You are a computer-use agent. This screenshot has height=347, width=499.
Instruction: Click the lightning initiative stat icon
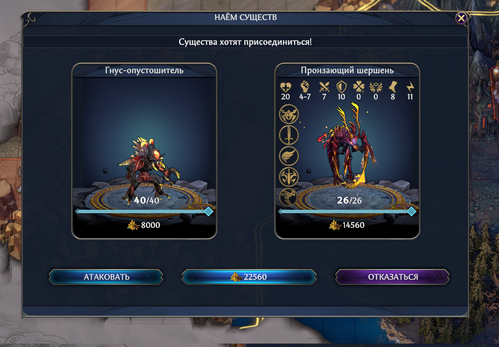pos(410,87)
